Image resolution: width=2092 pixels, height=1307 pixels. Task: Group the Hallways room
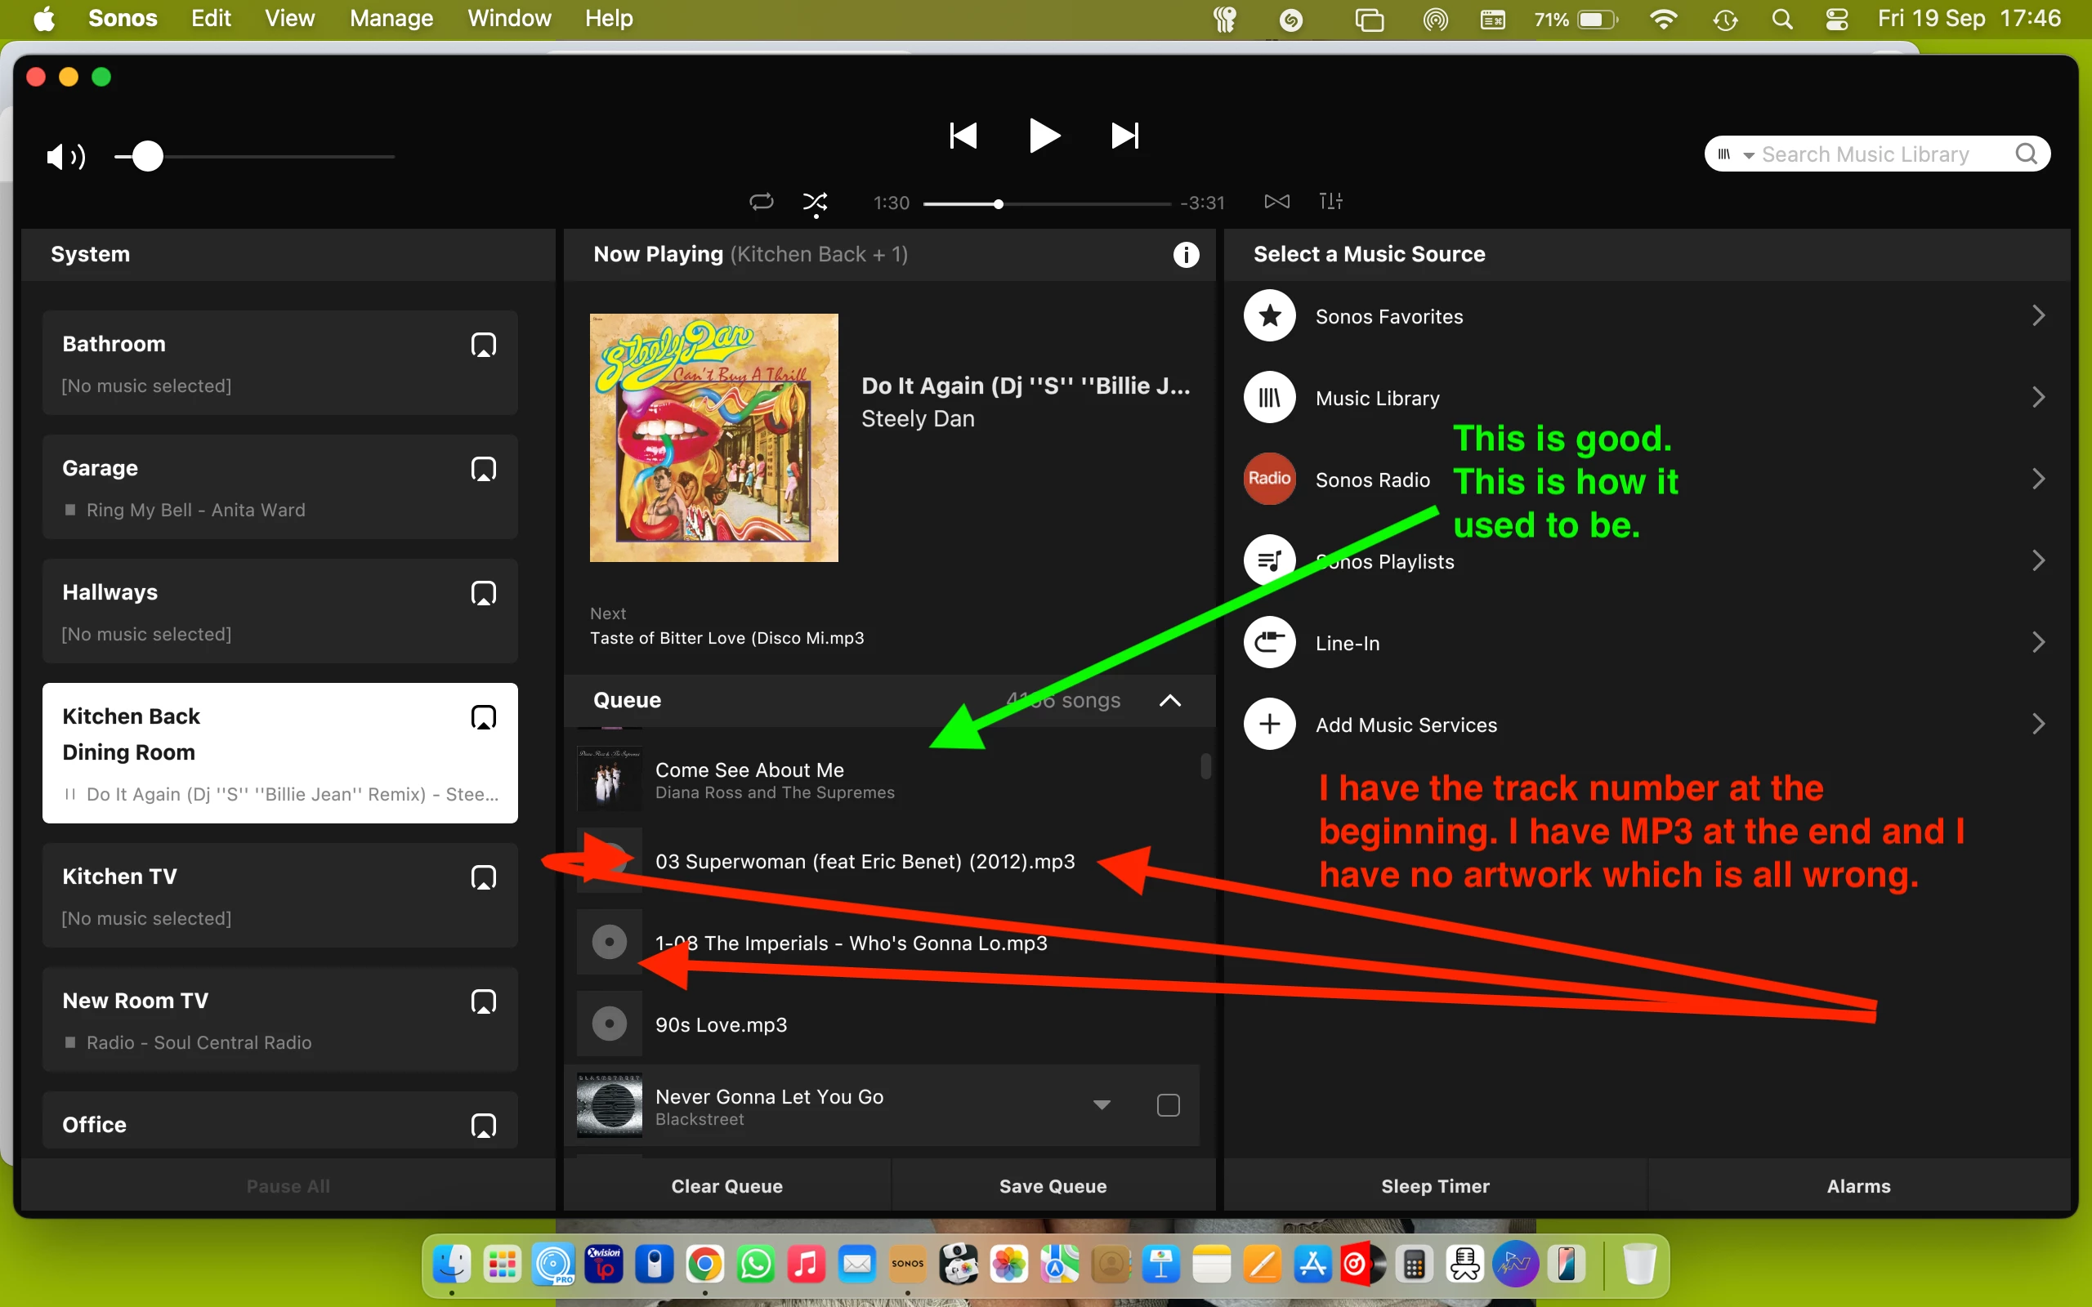click(483, 593)
